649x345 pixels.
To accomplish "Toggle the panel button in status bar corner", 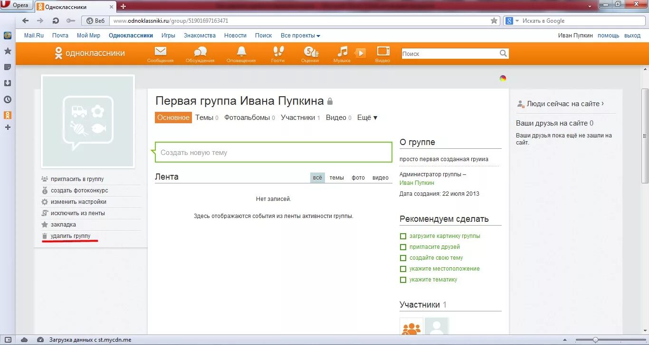I will [x=7, y=340].
